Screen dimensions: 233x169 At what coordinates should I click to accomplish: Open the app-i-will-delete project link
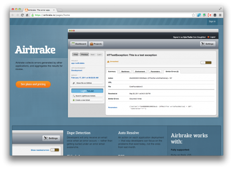click(78, 63)
